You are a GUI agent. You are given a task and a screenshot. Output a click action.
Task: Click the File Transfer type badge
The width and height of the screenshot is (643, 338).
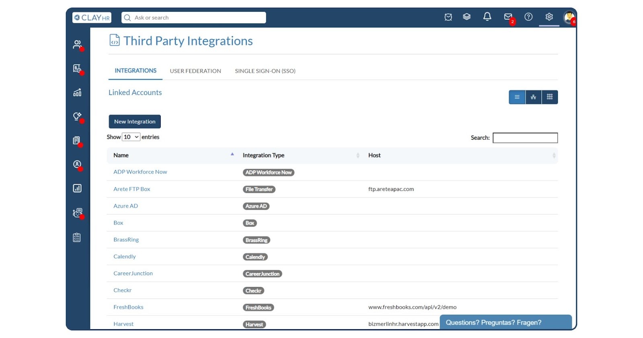click(259, 190)
